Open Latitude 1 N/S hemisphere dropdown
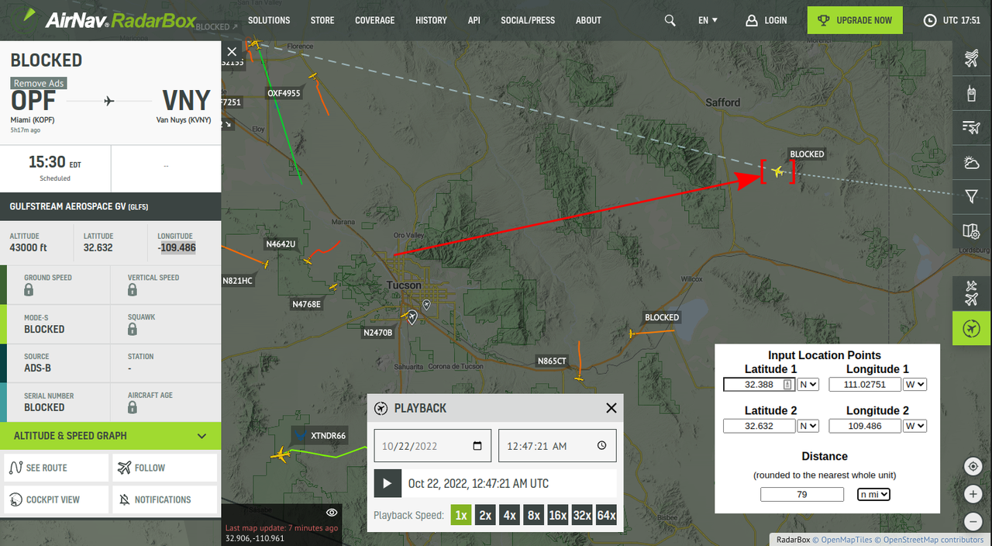Screen dimensions: 992x546 (x=808, y=384)
